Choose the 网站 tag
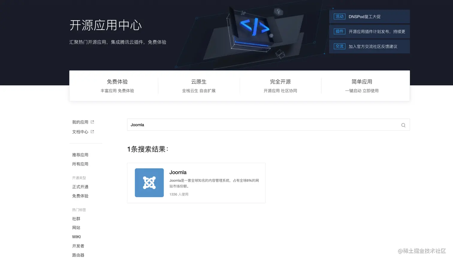 point(76,228)
